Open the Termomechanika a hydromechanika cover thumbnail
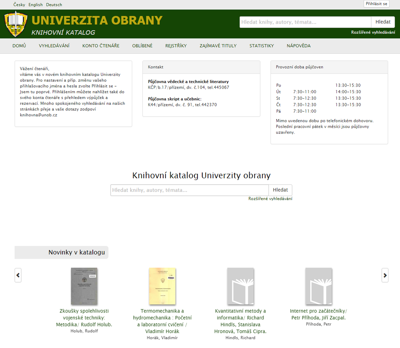Screen dimensions: 400x348 coord(162,286)
